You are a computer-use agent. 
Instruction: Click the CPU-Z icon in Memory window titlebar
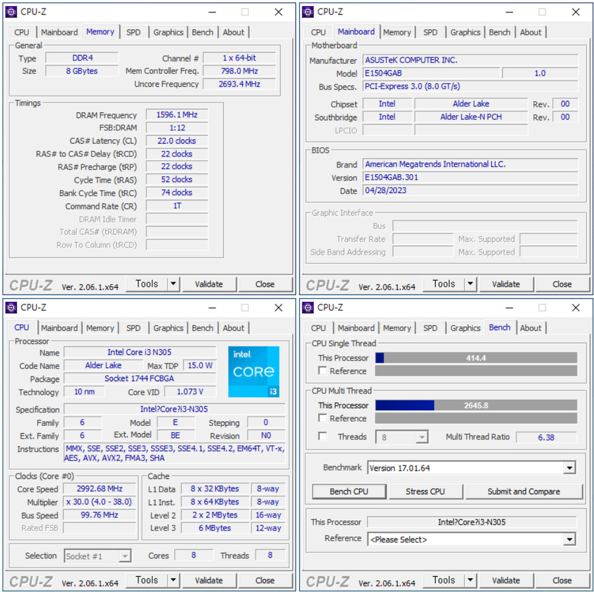(x=11, y=11)
